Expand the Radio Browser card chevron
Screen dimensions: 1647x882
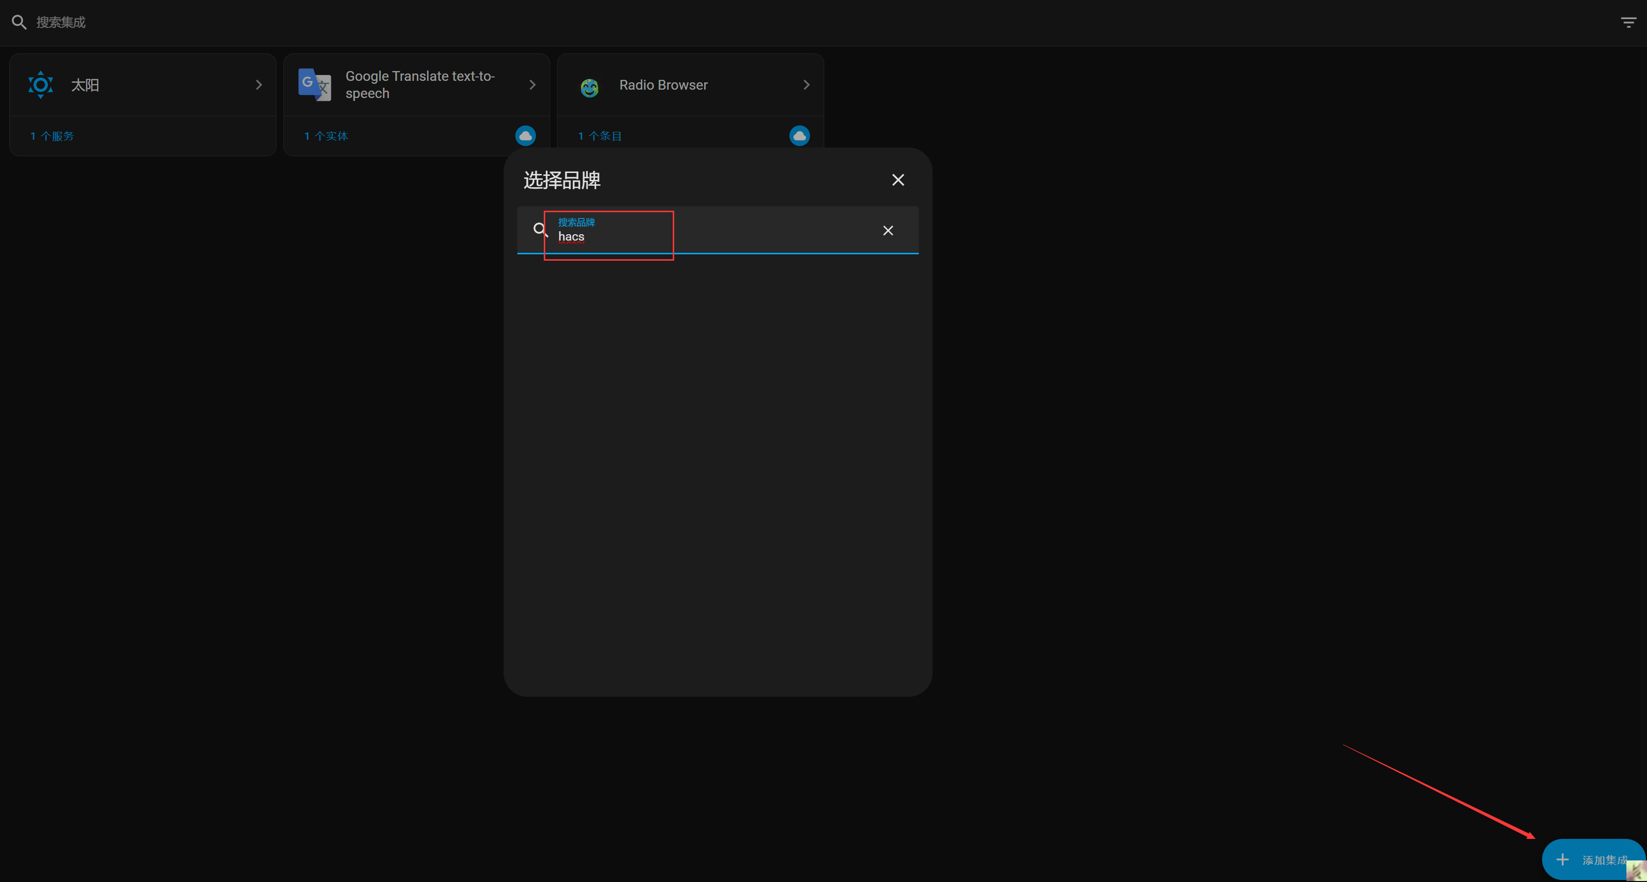click(806, 84)
